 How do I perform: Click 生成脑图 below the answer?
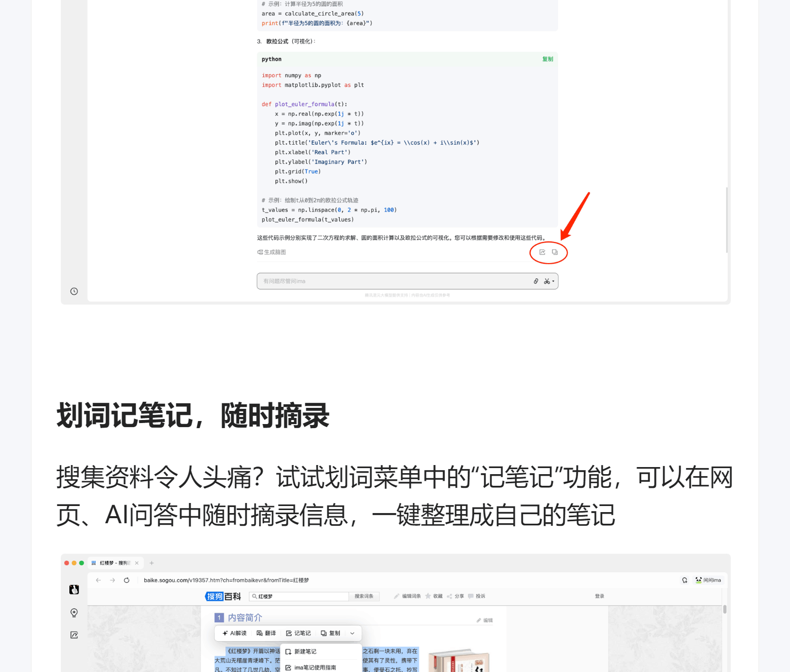click(272, 252)
